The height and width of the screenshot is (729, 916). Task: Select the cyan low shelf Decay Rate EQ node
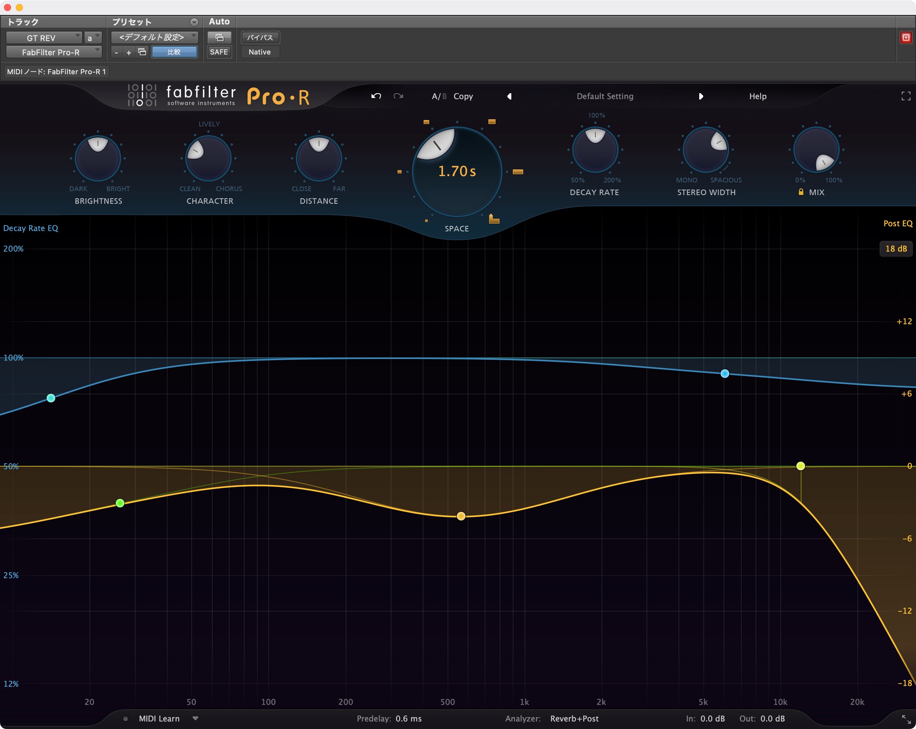click(x=51, y=398)
